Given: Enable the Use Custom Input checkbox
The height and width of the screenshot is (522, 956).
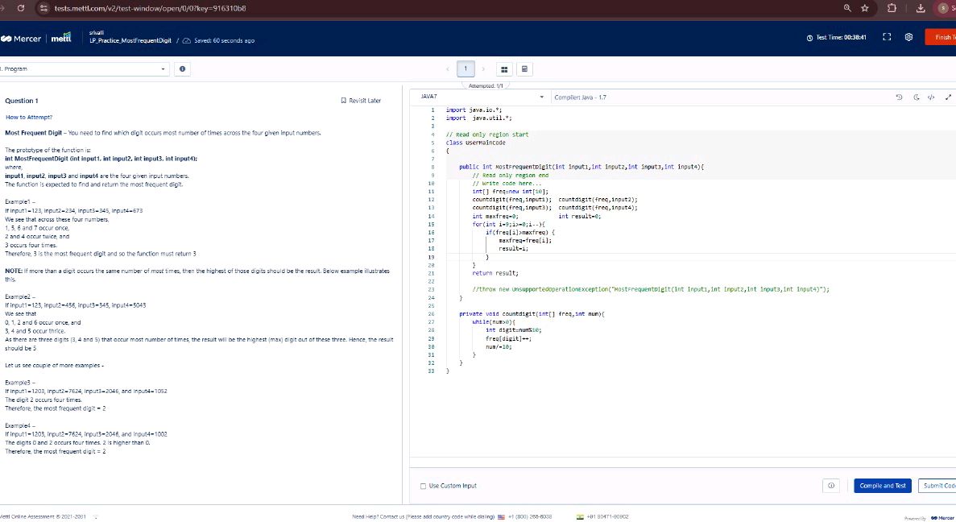Looking at the screenshot, I should [x=424, y=486].
